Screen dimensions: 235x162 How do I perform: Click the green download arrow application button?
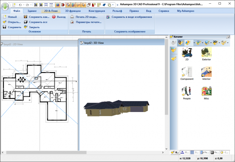(x=5, y=6)
